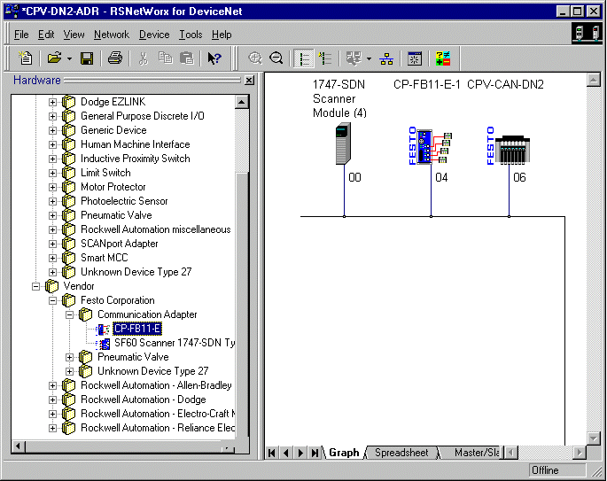Click hardware tree horizontal scroll left arrow
Image resolution: width=607 pixels, height=481 pixels.
[x=18, y=446]
